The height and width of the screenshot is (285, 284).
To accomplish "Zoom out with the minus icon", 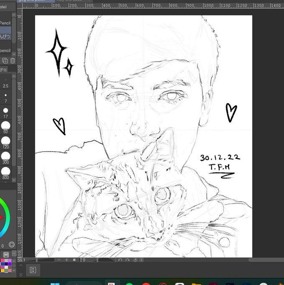I will (x=59, y=260).
